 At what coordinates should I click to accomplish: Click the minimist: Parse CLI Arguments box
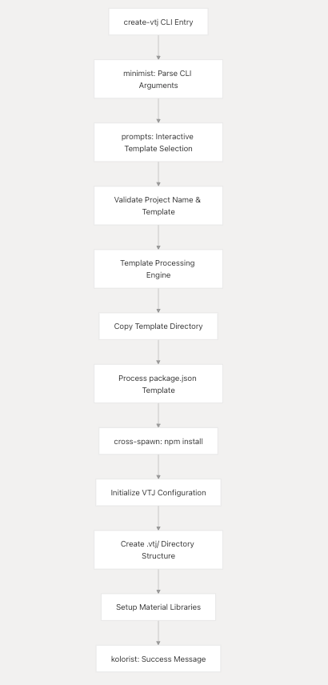coord(158,79)
